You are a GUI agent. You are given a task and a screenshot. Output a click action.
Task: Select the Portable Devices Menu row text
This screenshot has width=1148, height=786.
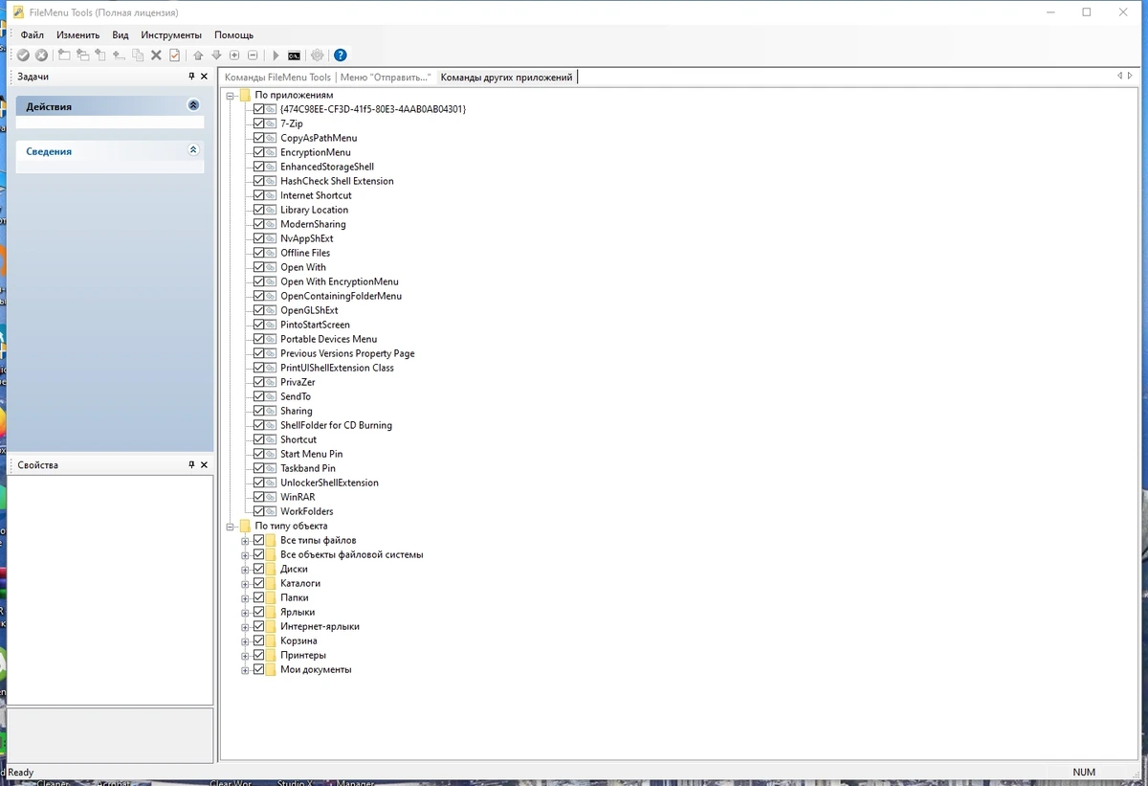(x=328, y=339)
